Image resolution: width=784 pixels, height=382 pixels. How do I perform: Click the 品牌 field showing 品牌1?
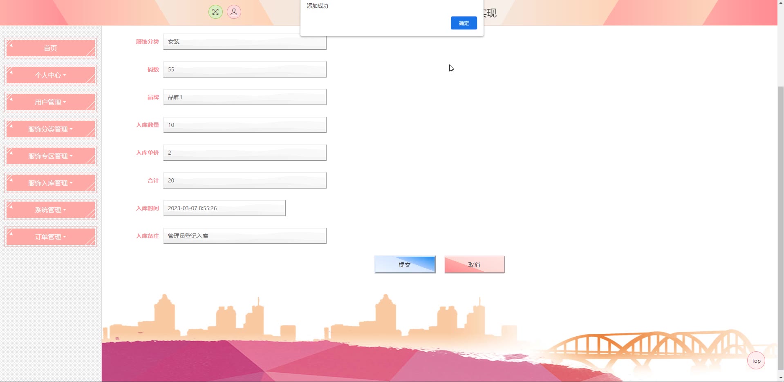(244, 97)
